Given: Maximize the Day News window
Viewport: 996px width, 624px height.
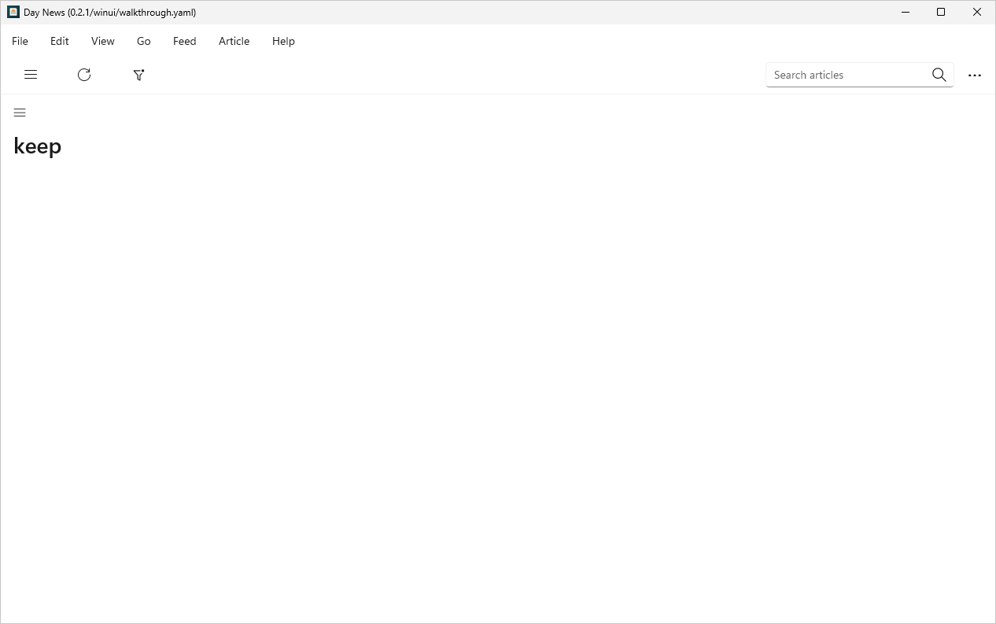Looking at the screenshot, I should [941, 12].
